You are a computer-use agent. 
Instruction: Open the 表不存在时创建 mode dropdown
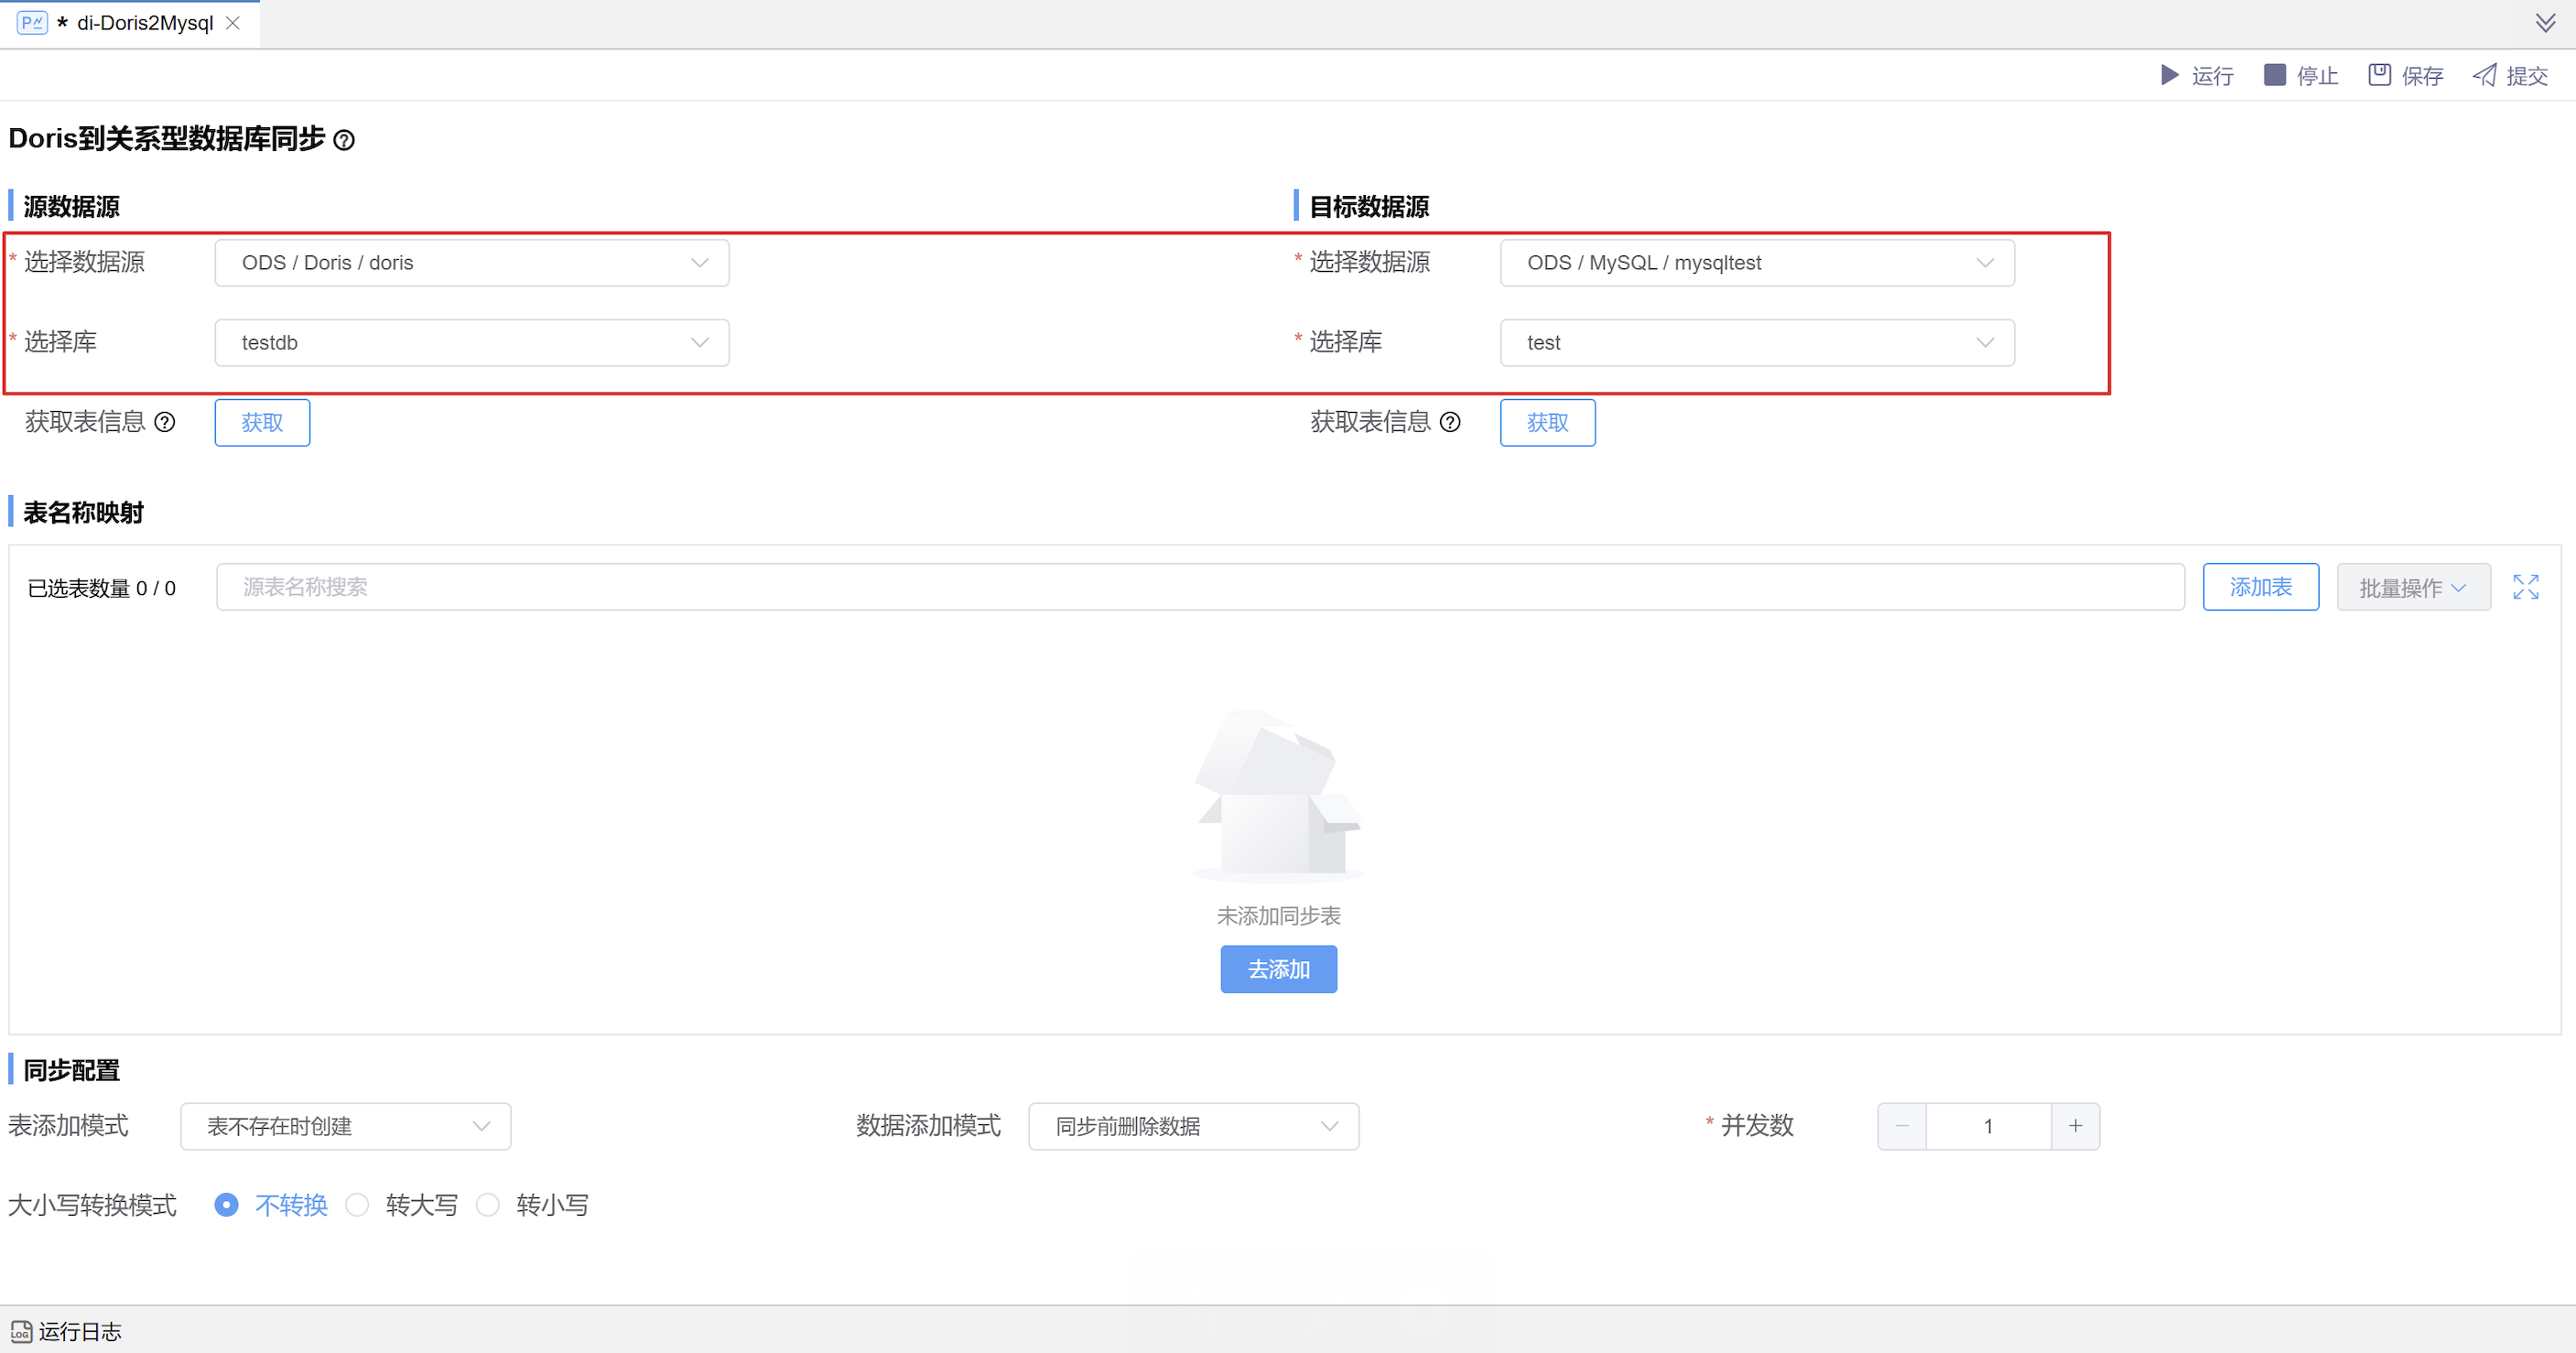pos(345,1126)
